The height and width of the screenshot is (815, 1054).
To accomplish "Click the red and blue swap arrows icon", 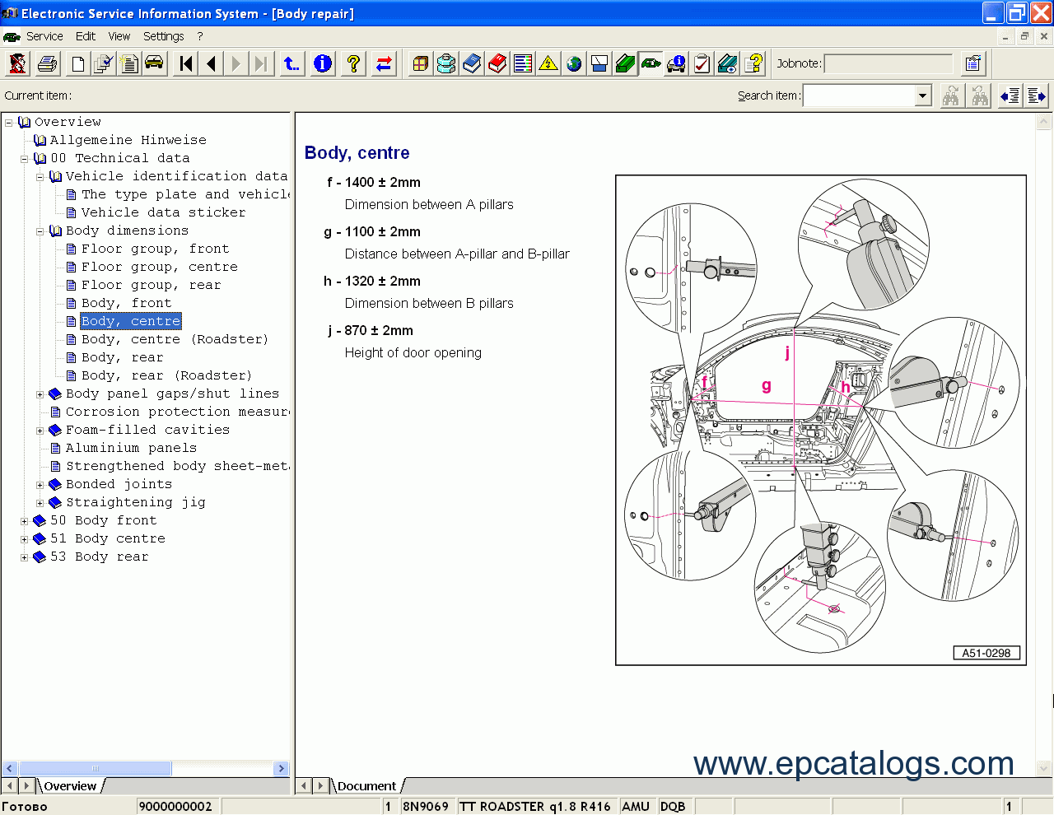I will coord(384,63).
